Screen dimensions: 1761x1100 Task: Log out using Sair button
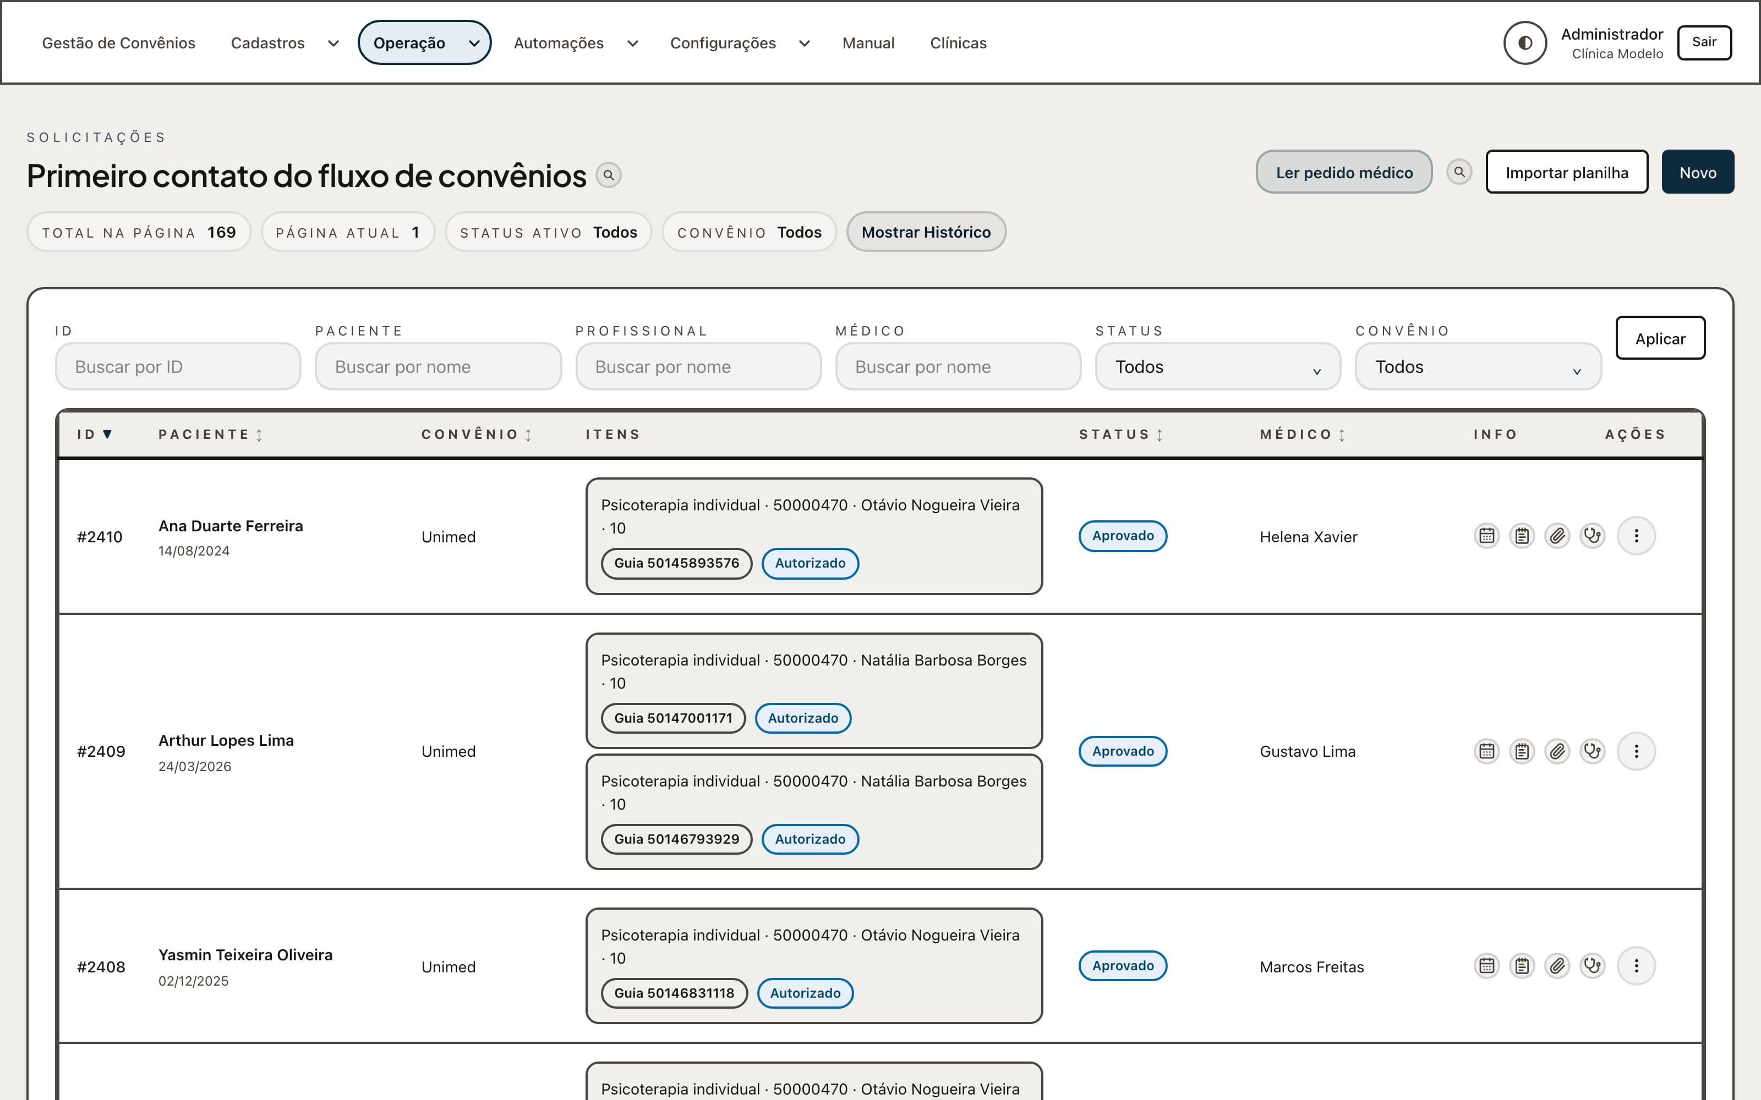tap(1704, 42)
